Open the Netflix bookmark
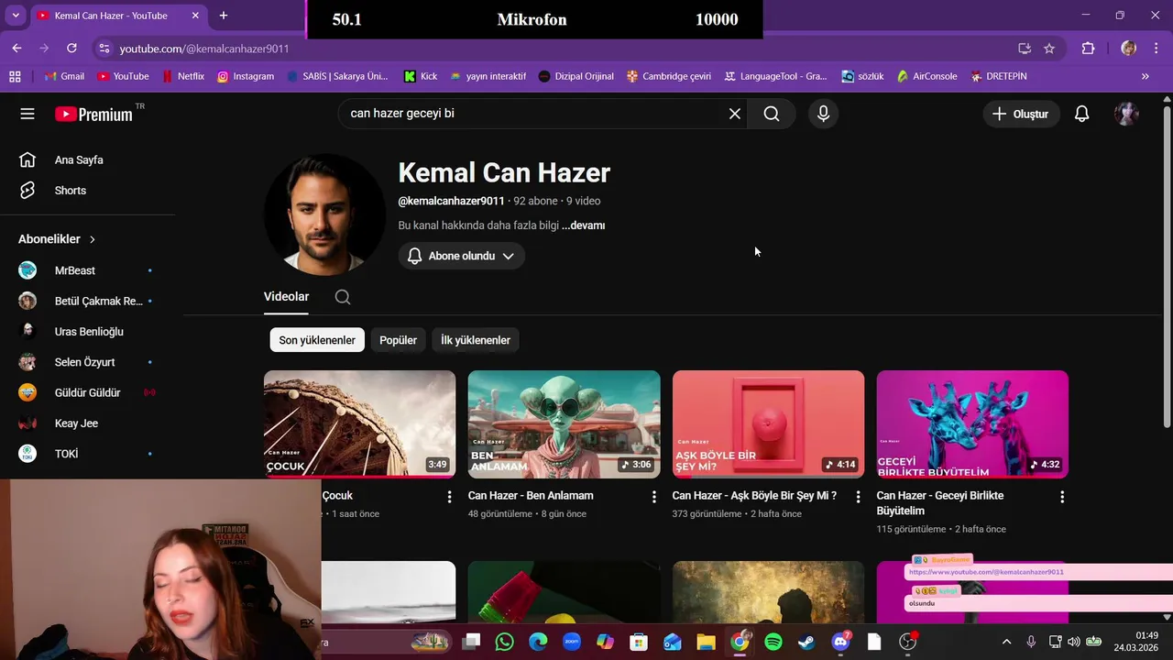The image size is (1173, 660). coord(183,76)
